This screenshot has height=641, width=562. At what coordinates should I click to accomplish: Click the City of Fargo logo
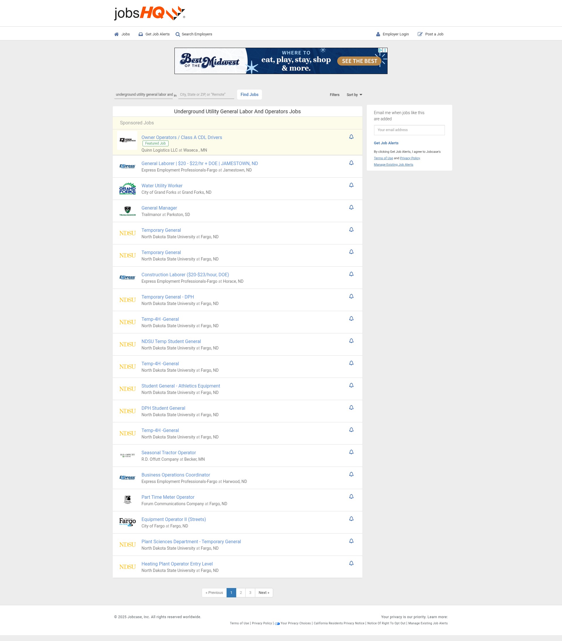(x=127, y=522)
